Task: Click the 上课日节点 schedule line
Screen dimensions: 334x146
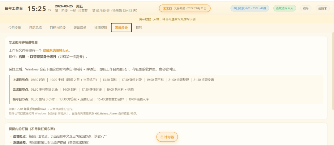Action: click(113, 80)
